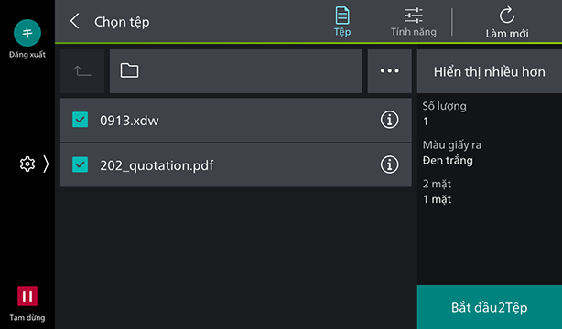Show info for 0913.xdw

tap(389, 120)
